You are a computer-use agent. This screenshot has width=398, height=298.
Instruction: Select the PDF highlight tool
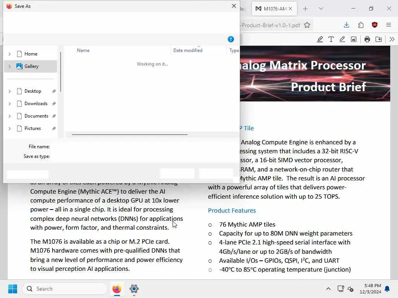point(320,39)
